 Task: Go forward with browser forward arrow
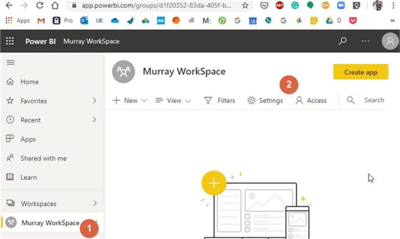pos(24,6)
